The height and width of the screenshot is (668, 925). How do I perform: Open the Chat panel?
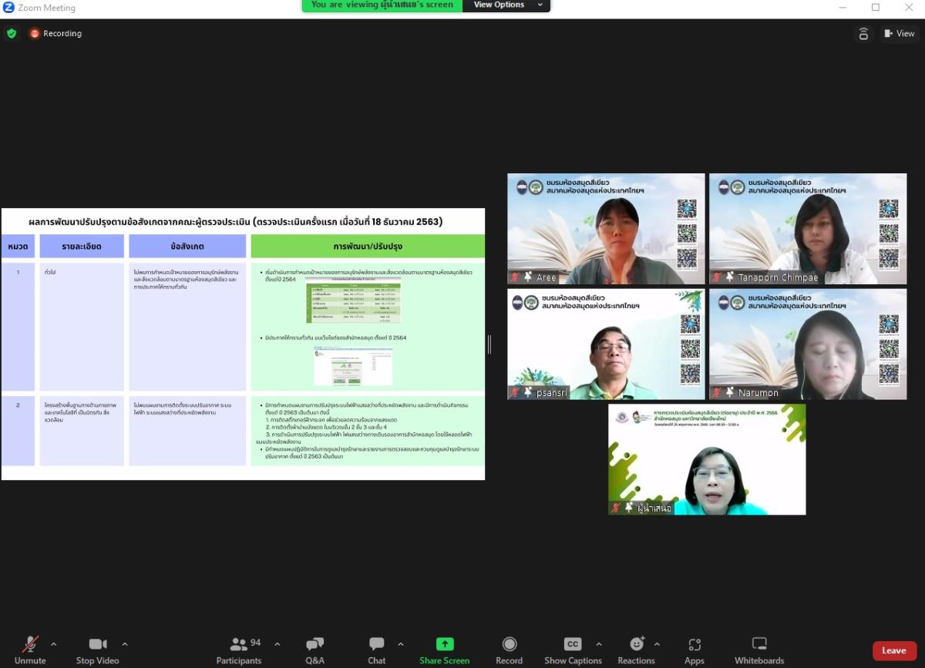[x=376, y=650]
